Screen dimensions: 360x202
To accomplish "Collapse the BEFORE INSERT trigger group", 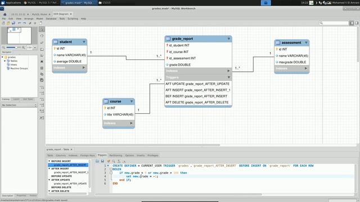I will 49,161.
